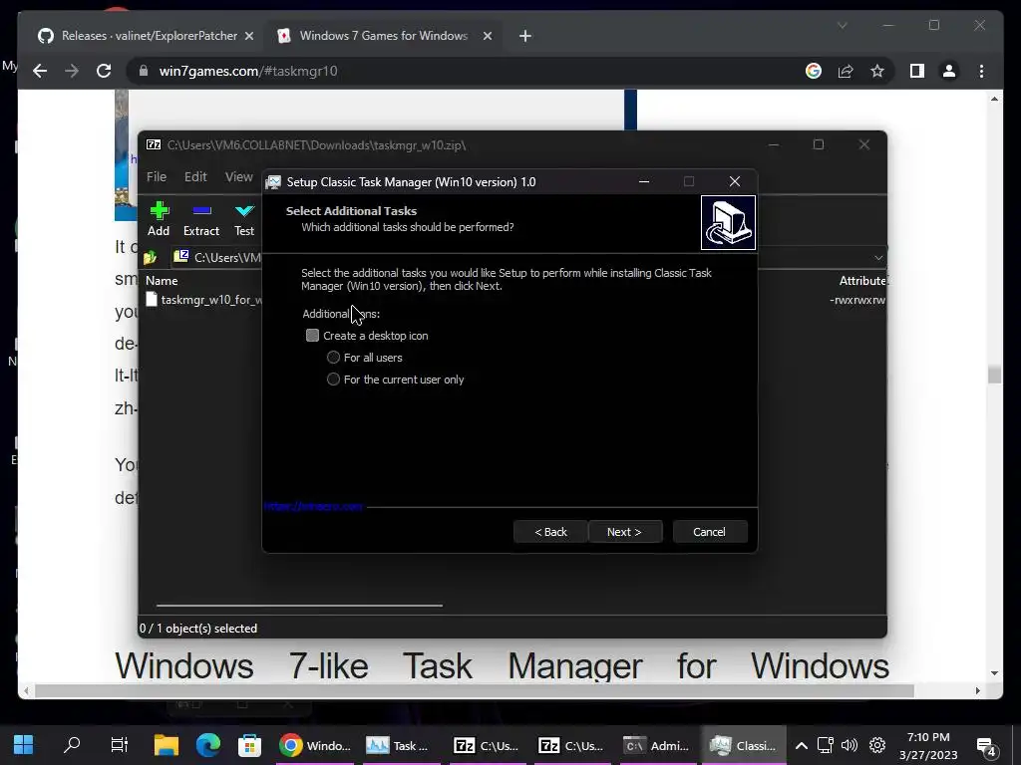Screen dimensions: 1021x765
Task: Switch to Task Manager taskbar button
Action: tap(397, 745)
